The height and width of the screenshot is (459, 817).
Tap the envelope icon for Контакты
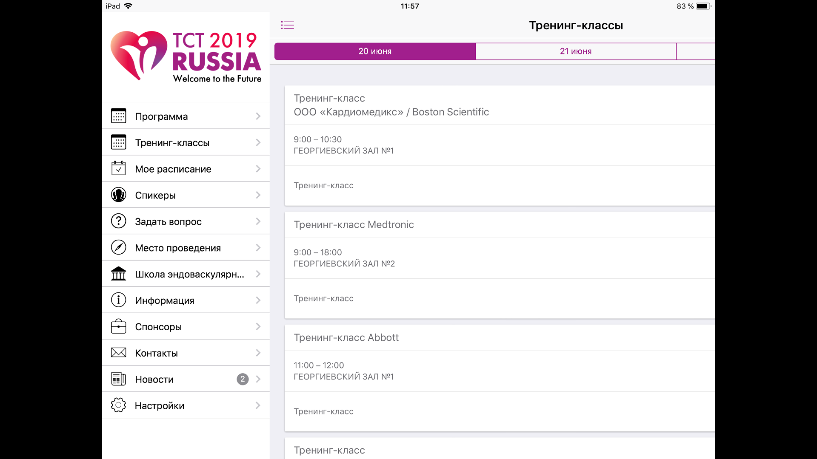118,353
